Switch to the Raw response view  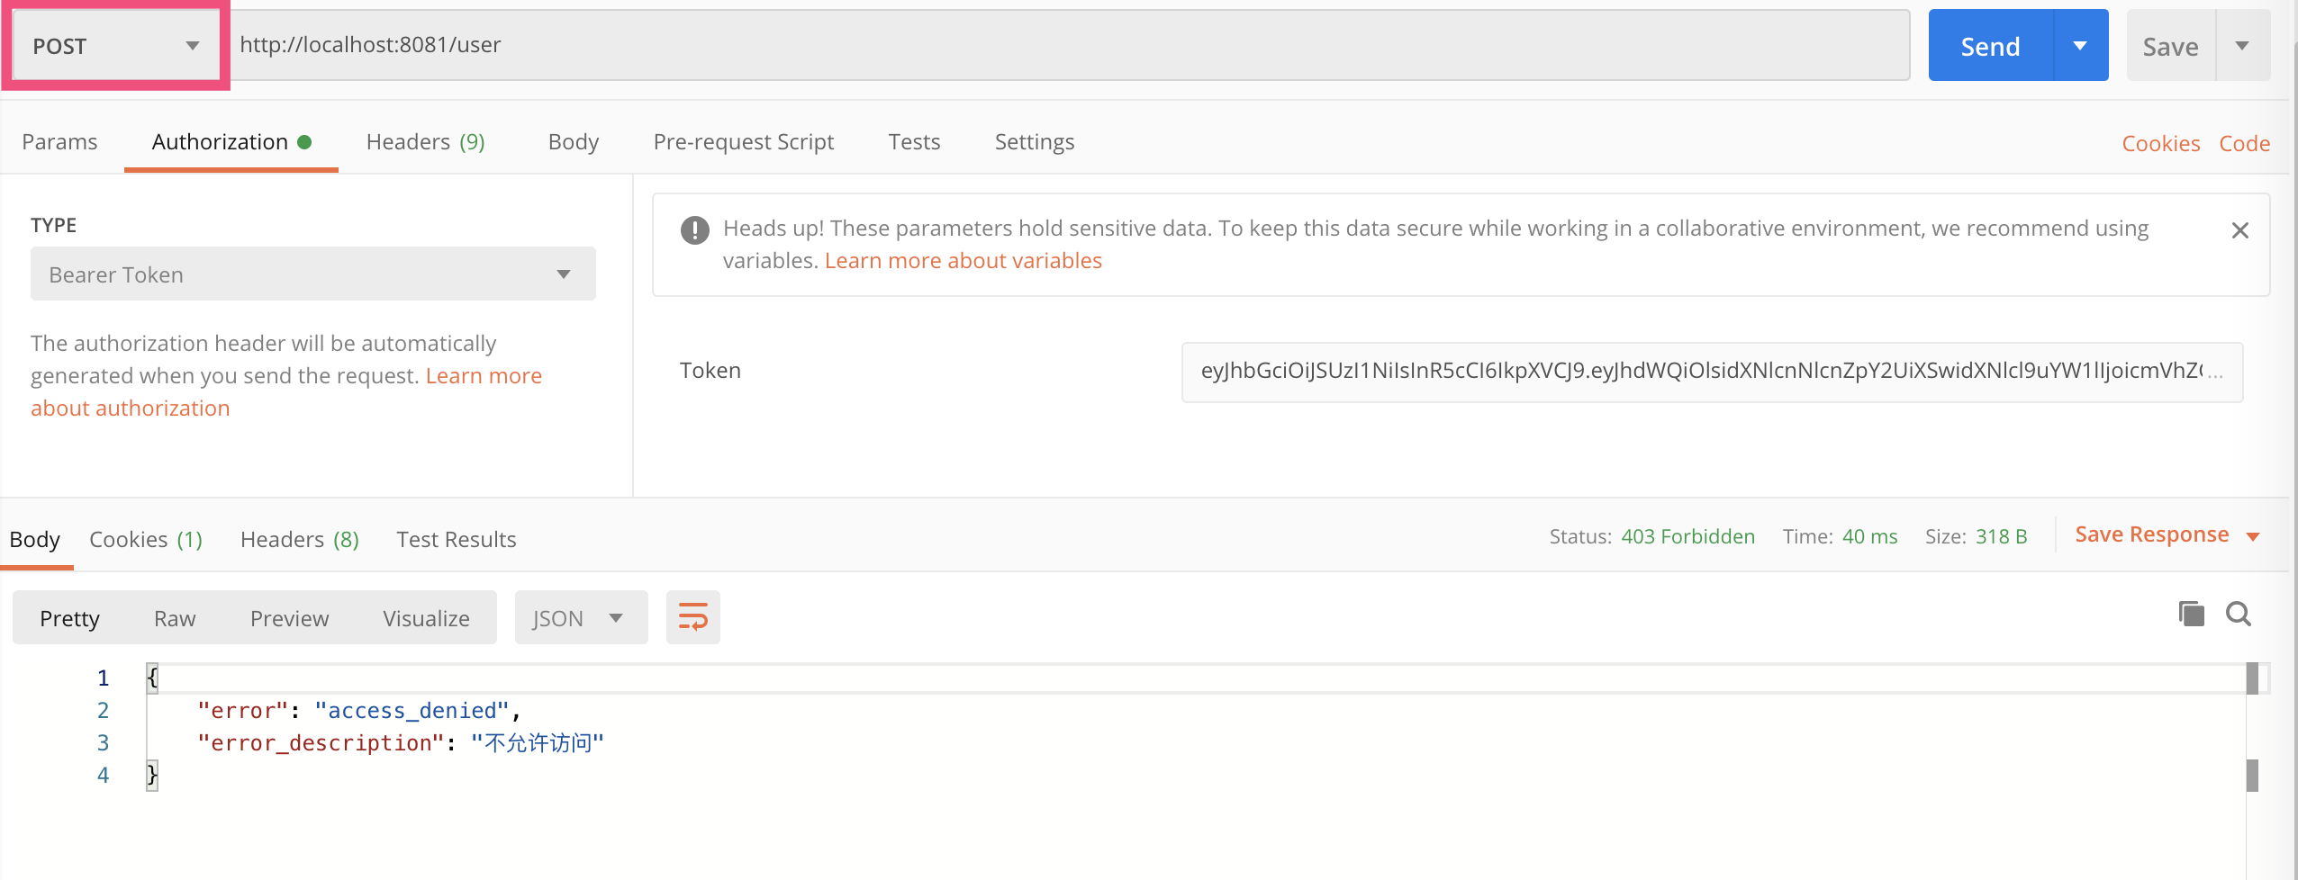coord(175,618)
